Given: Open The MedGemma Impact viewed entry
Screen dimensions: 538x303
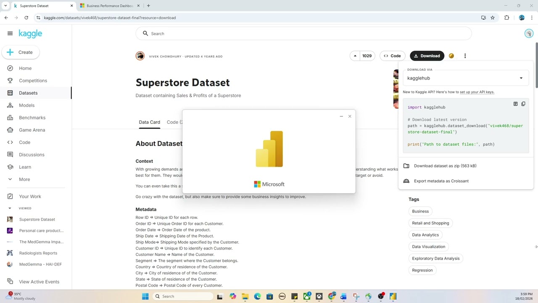Looking at the screenshot, I should (41, 242).
